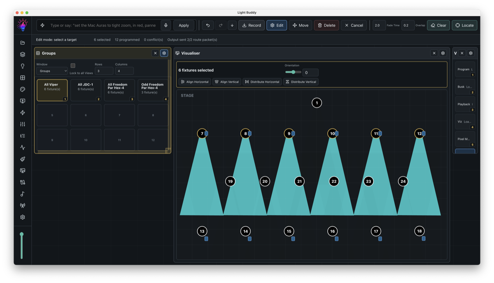Screen dimensions: 494x283
Task: Open Visualiser panel settings gear
Action: pos(443,53)
